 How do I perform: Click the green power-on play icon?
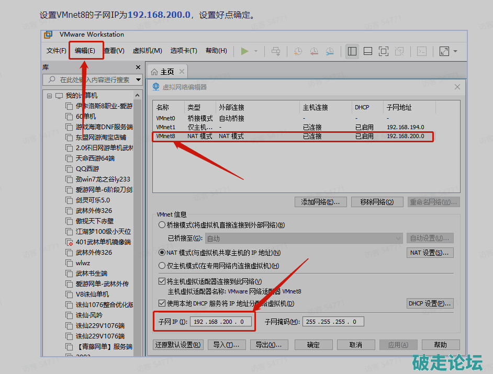[x=244, y=51]
